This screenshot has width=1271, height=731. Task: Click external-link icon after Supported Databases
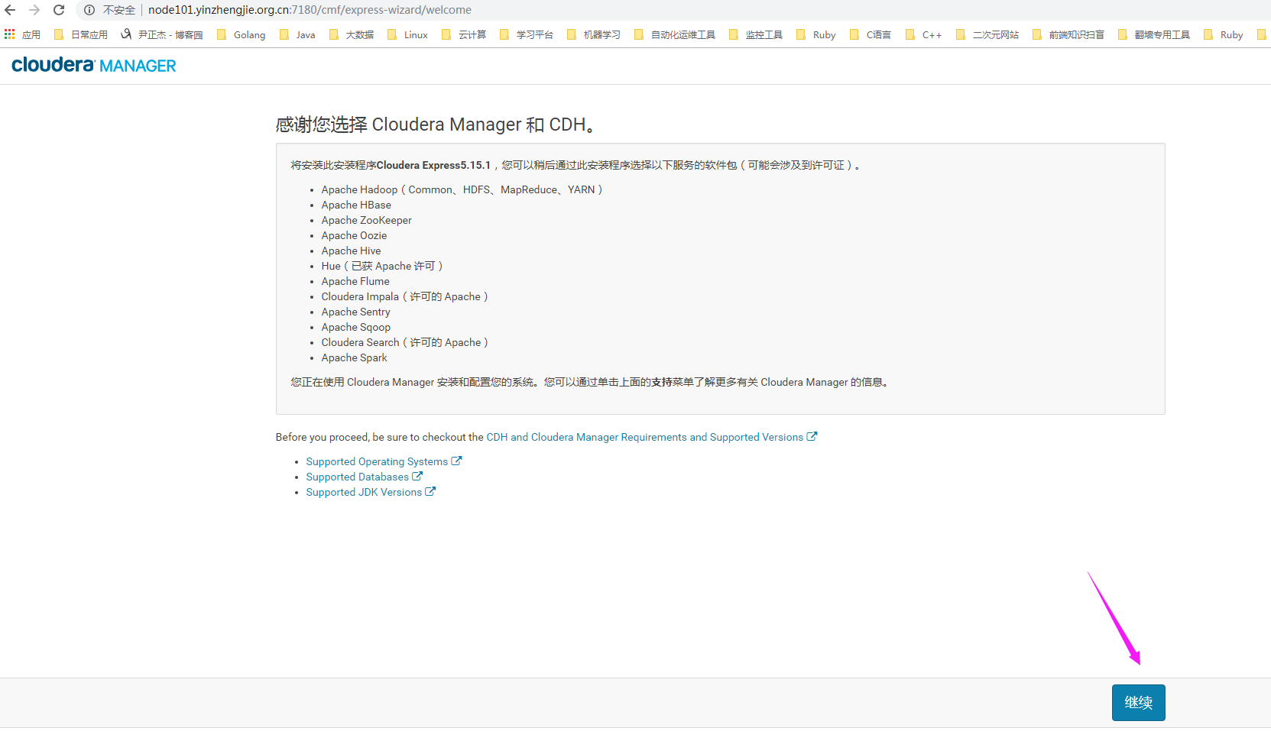417,476
